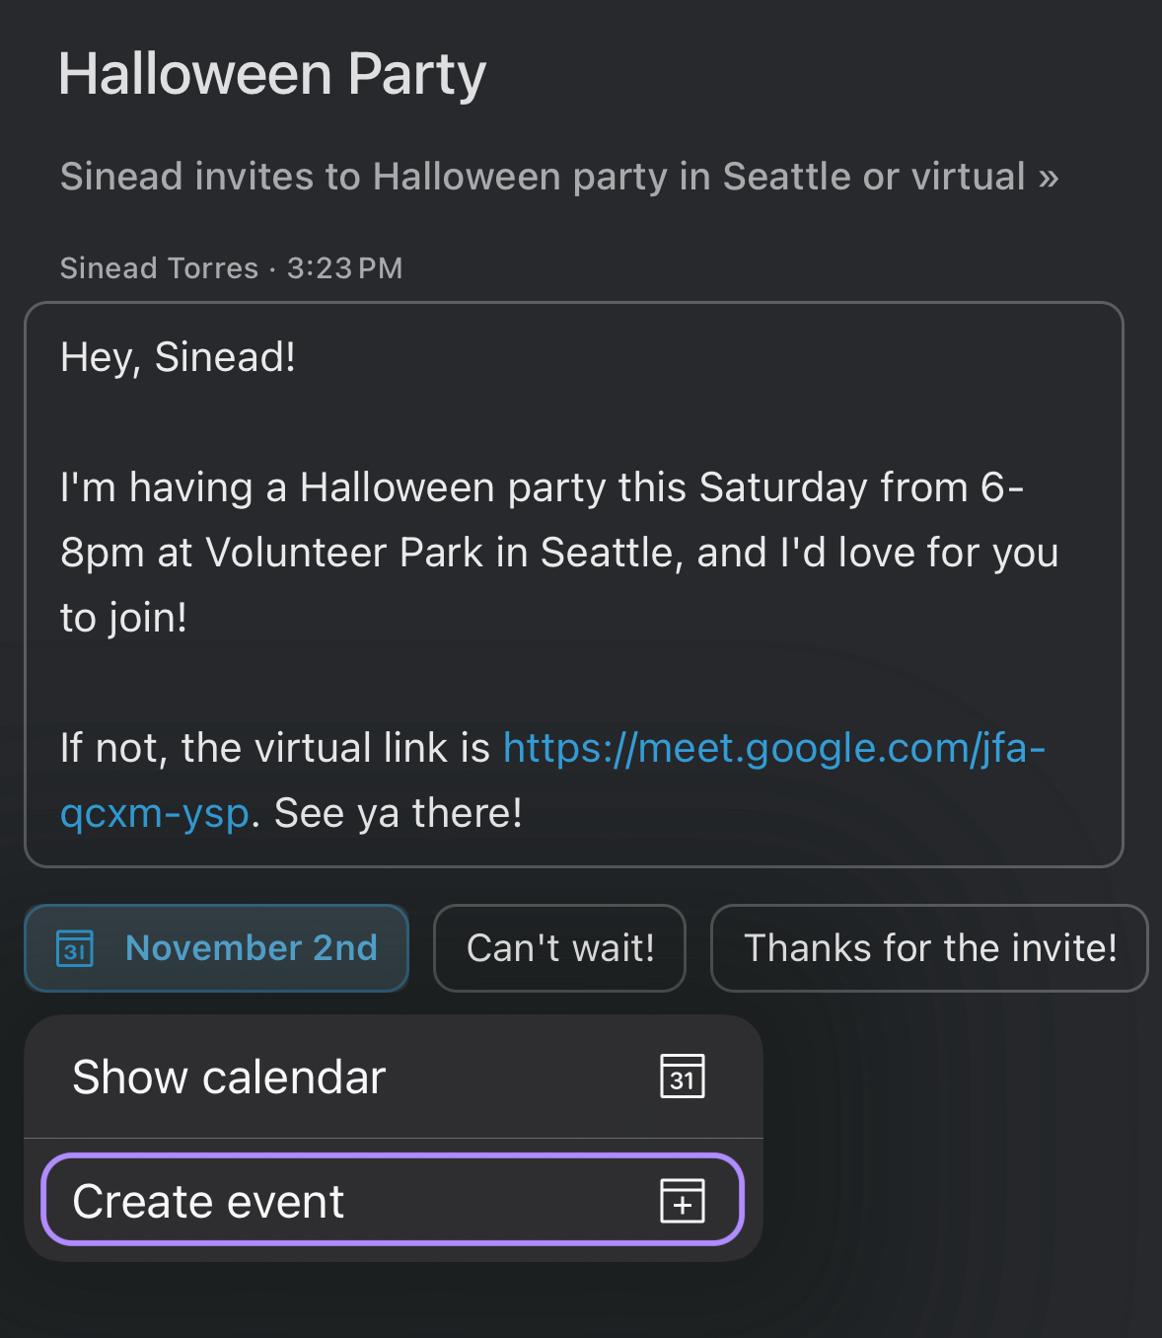1162x1338 pixels.
Task: Click the double chevron after the summary
Action: click(1048, 178)
